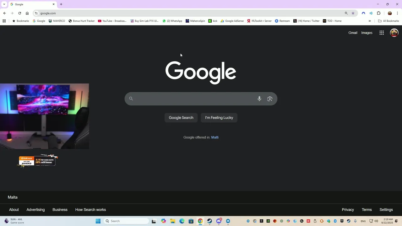Open the Bonus Hunt Tracker bookmark
This screenshot has width=402, height=226.
tap(82, 21)
